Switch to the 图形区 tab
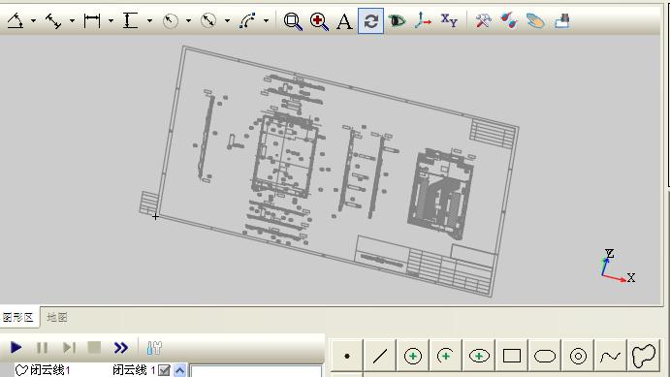 pyautogui.click(x=18, y=317)
